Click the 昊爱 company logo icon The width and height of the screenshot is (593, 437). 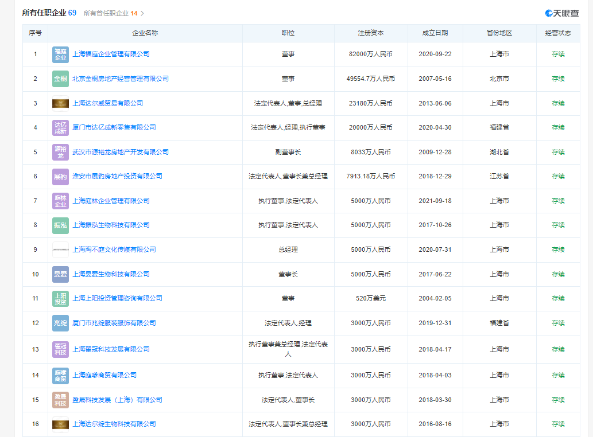click(60, 274)
